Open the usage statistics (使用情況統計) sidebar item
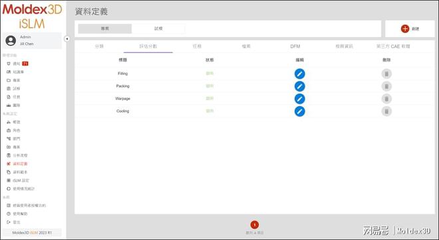This screenshot has width=439, height=240. (21, 189)
